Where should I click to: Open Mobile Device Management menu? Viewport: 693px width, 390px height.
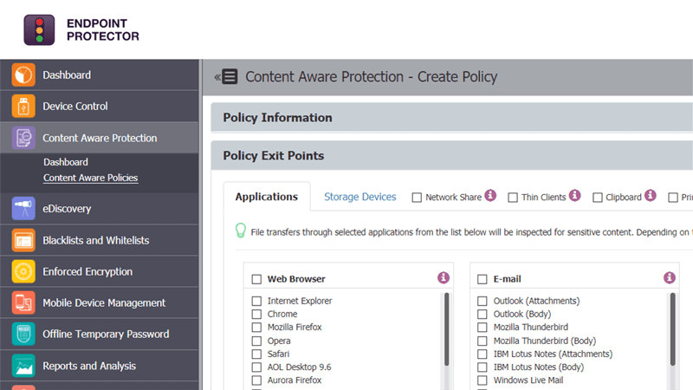(x=104, y=302)
